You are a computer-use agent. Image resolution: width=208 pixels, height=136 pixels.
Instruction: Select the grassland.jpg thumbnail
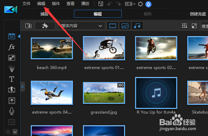coord(104,93)
